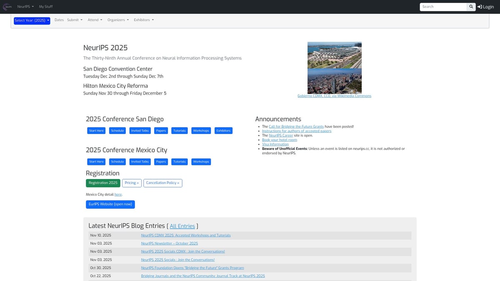500x281 pixels.
Task: Click Book your hotel room link
Action: tap(279, 139)
